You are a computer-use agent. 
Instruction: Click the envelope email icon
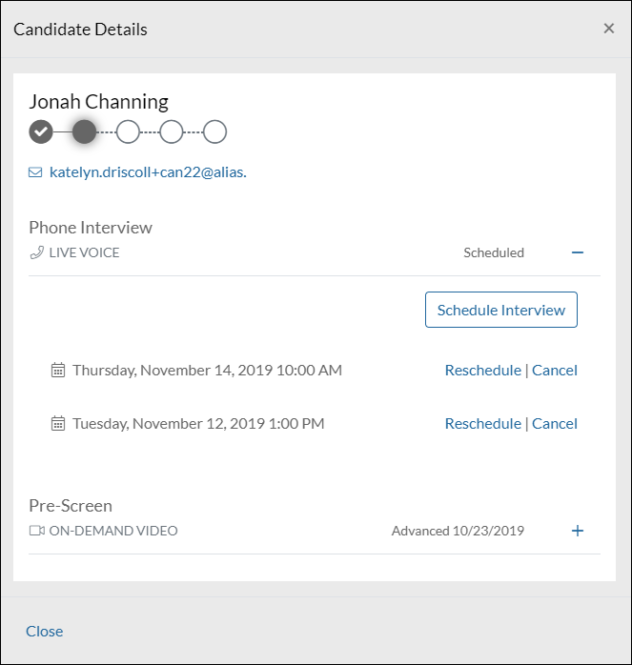[36, 172]
